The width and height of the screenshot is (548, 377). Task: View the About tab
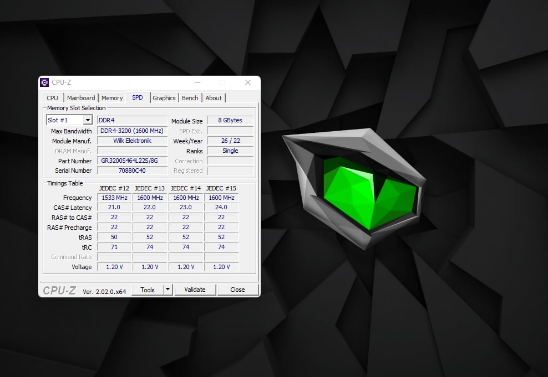pos(214,98)
